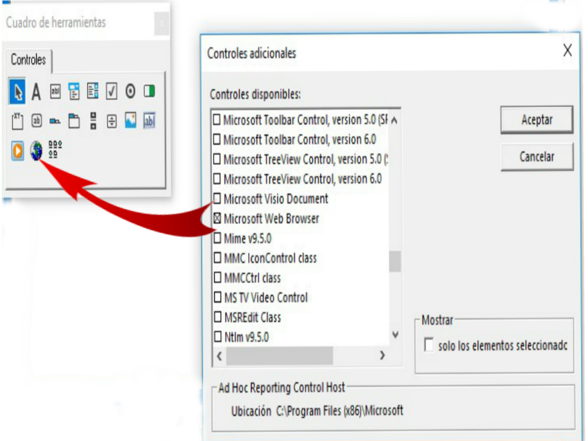
Task: Click the list scroll up arrow
Action: (394, 121)
